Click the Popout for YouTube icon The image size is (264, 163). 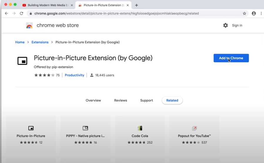[x=194, y=128]
